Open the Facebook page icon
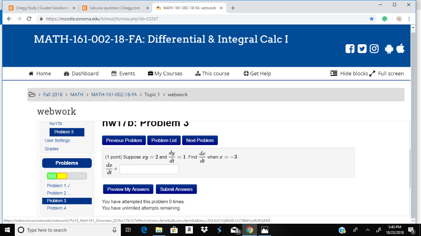 (x=350, y=49)
